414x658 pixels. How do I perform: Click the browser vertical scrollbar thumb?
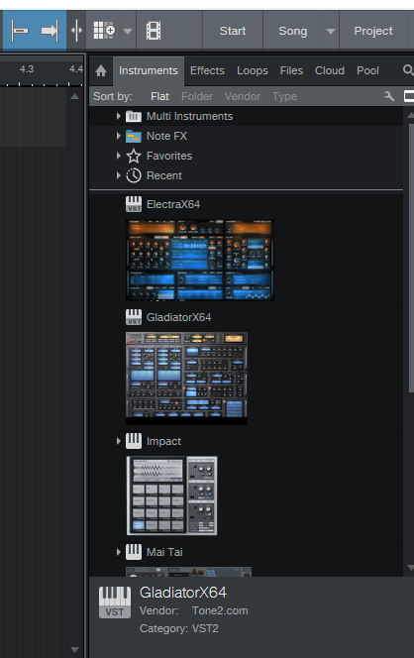tap(411, 258)
